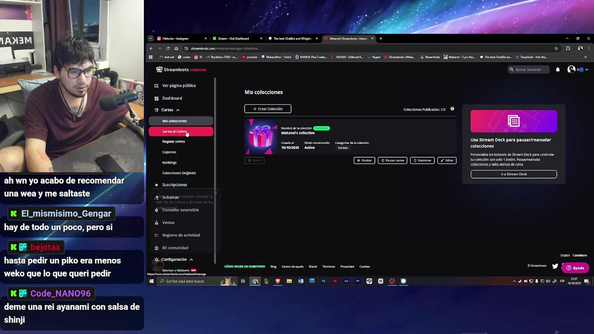Viewport: 594px width, 334px height.
Task: Open Ver página pública in the sidebar
Action: pos(179,85)
